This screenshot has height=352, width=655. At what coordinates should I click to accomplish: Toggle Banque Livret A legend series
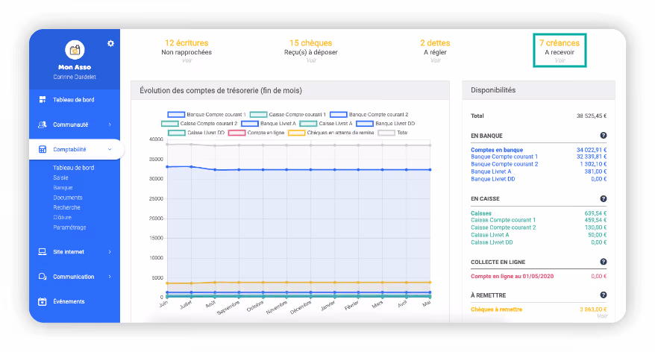click(268, 124)
